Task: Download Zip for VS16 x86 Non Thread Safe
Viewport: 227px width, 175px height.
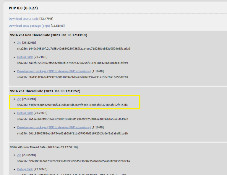Action: tap(19, 155)
